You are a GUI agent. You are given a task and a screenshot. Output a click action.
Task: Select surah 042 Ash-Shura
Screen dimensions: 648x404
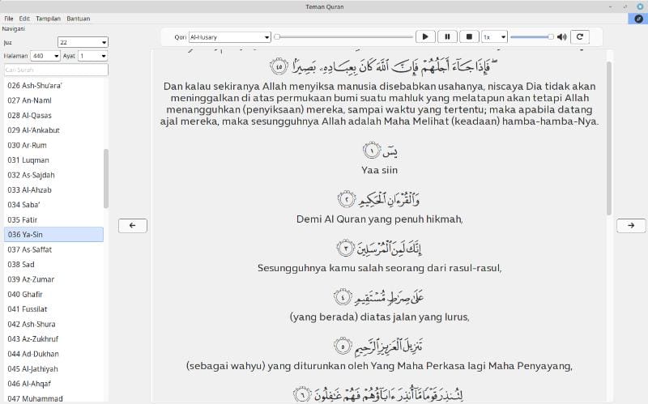coord(53,325)
